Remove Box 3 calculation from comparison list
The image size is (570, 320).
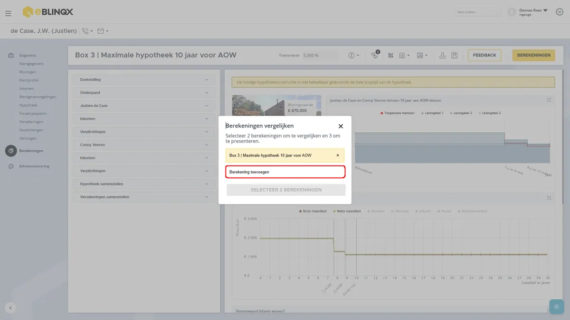click(338, 155)
